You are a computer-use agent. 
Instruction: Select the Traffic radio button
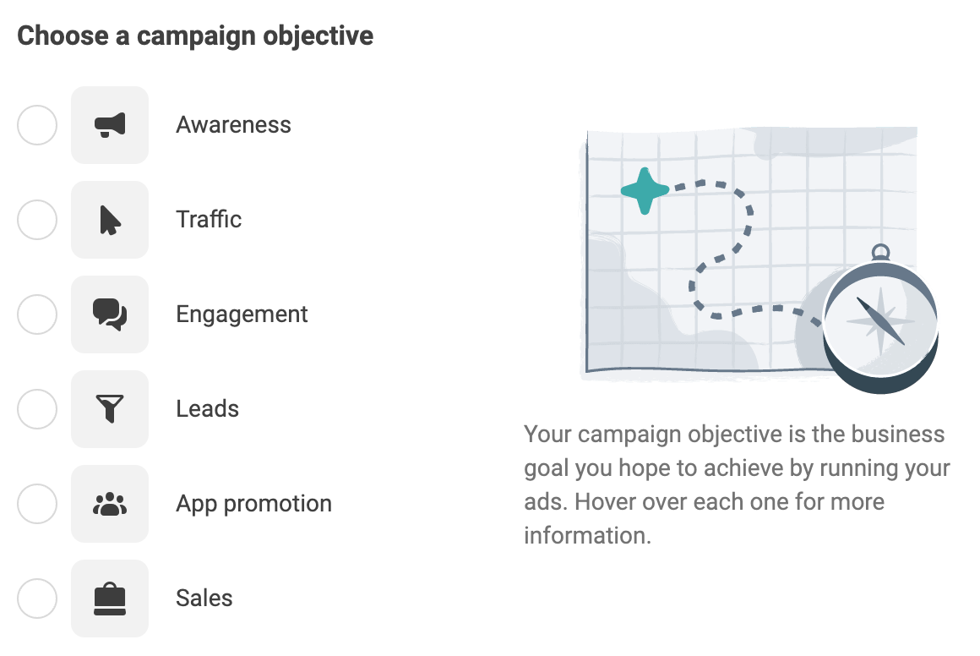37,220
